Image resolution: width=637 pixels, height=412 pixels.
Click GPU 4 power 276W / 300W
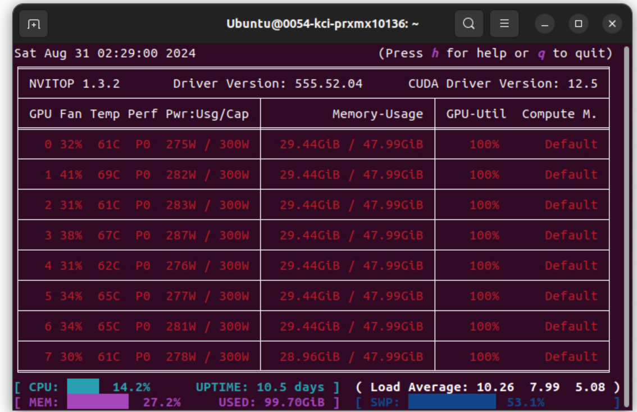click(207, 266)
